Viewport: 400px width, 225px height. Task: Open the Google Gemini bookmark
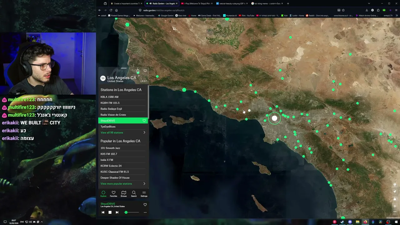click(166, 16)
